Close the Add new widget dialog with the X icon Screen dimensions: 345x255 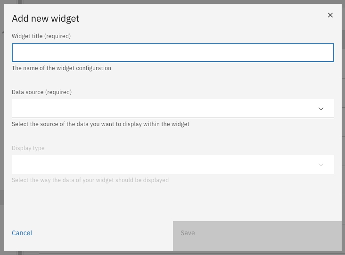(x=330, y=15)
